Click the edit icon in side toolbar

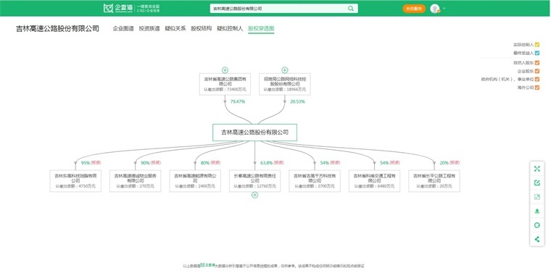[x=536, y=182]
